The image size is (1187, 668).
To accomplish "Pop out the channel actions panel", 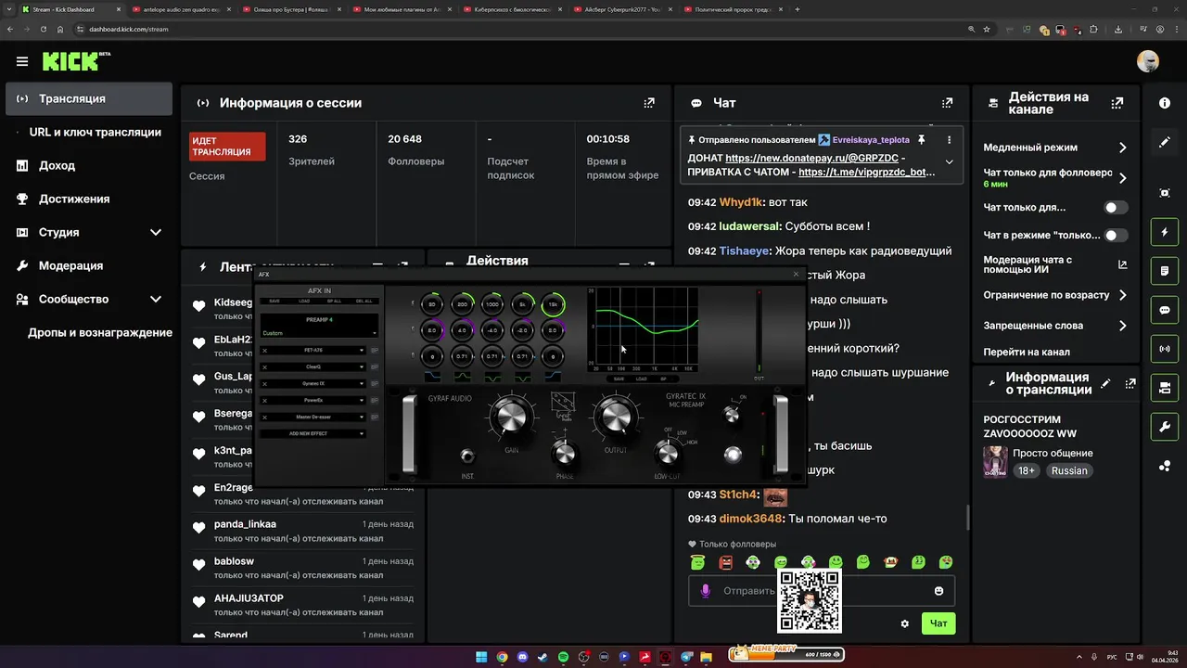I will [x=1117, y=103].
